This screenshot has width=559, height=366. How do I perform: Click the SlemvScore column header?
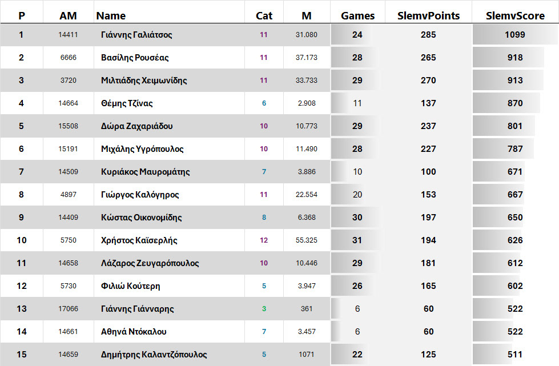[515, 15]
